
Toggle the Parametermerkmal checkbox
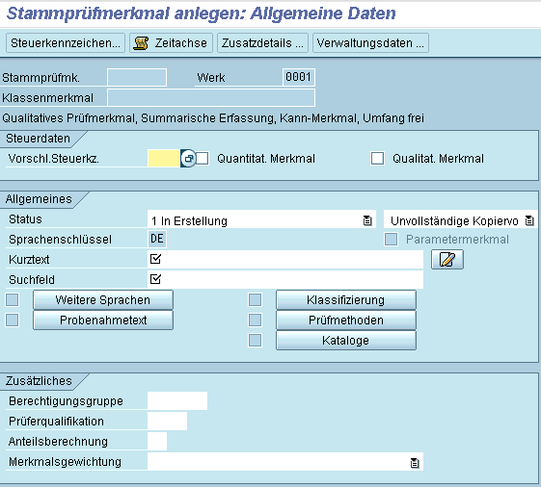pos(391,239)
